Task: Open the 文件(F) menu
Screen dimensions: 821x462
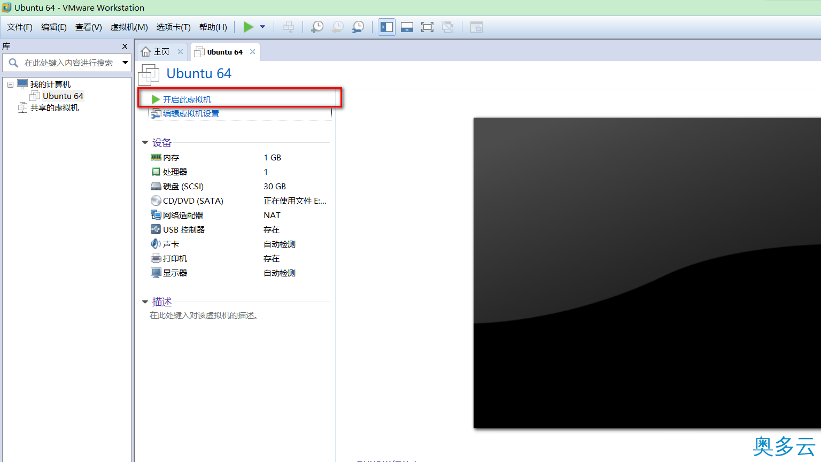Action: pos(19,27)
